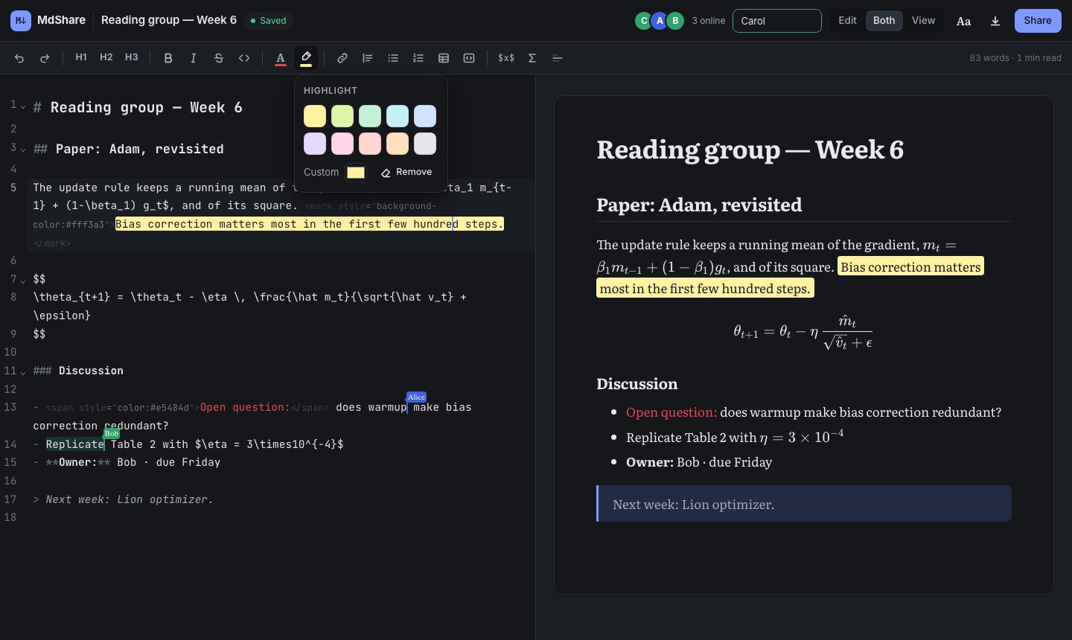Pick the yellow highlight swatch
Screen dimensions: 1072x640
point(315,116)
